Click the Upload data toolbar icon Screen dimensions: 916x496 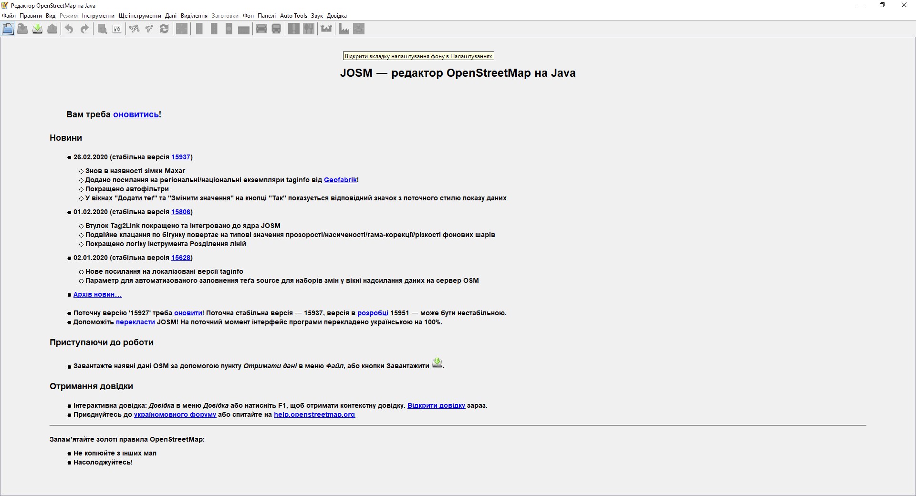(52, 29)
